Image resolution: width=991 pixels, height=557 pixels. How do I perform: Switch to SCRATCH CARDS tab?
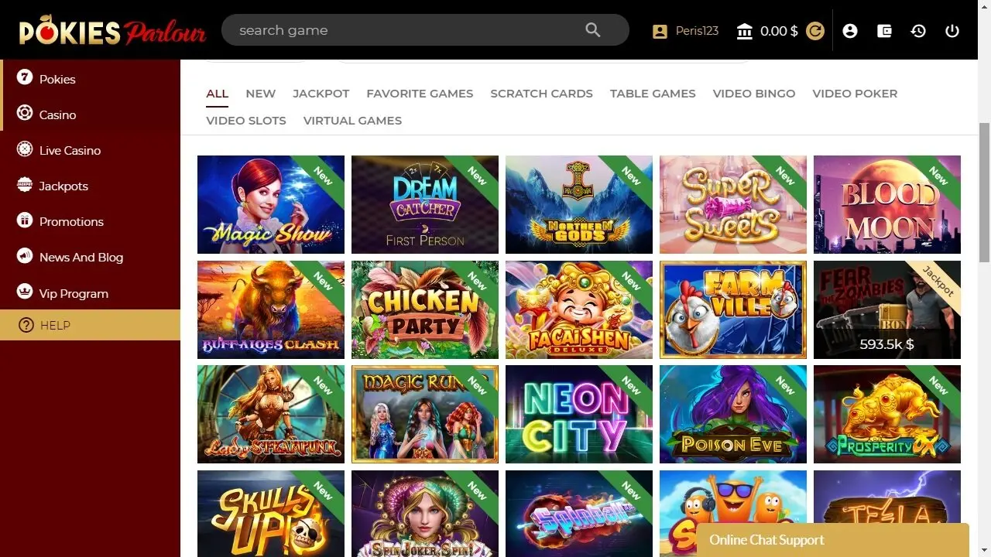[x=541, y=94]
